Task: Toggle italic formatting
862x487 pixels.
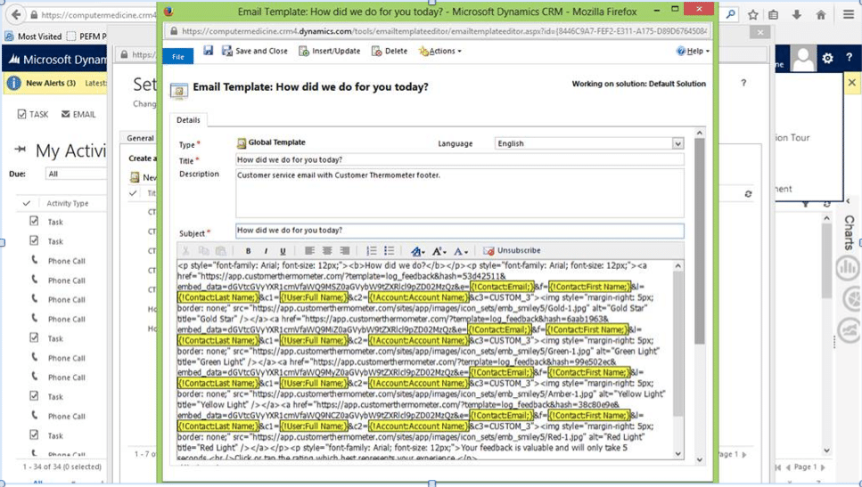Action: [x=266, y=251]
